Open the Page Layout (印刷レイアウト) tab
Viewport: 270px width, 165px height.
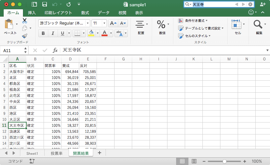[x=58, y=13]
